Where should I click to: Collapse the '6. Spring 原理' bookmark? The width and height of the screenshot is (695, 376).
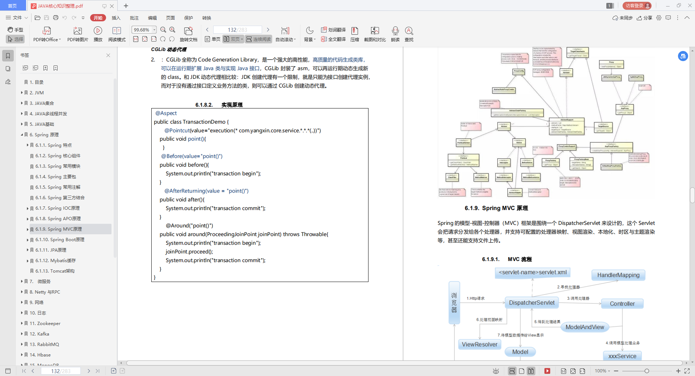coord(22,134)
